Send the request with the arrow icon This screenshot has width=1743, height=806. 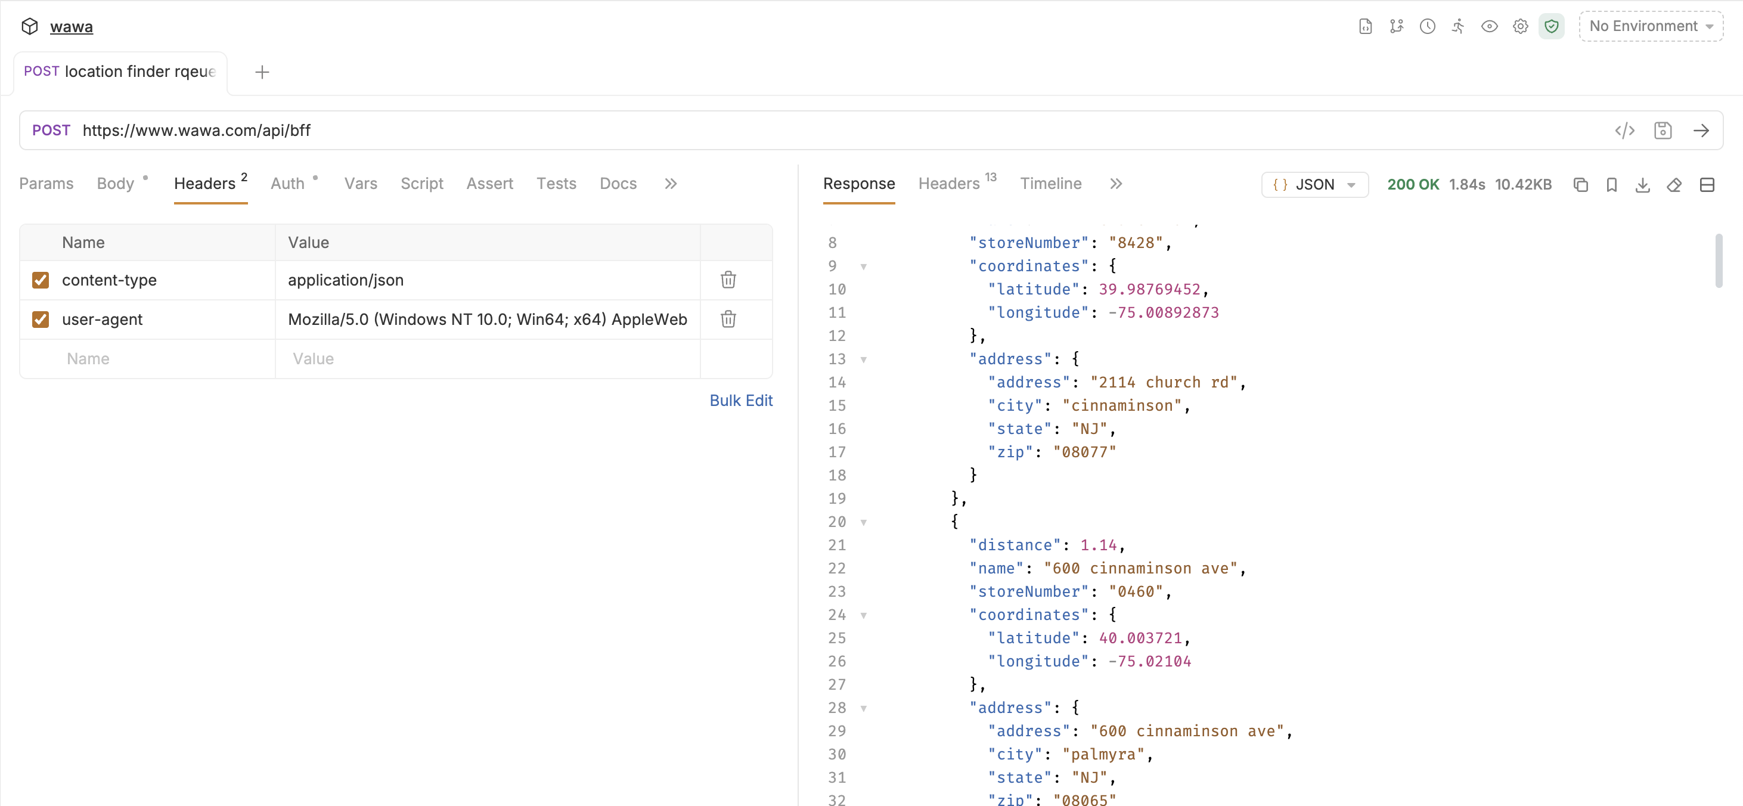(x=1701, y=131)
